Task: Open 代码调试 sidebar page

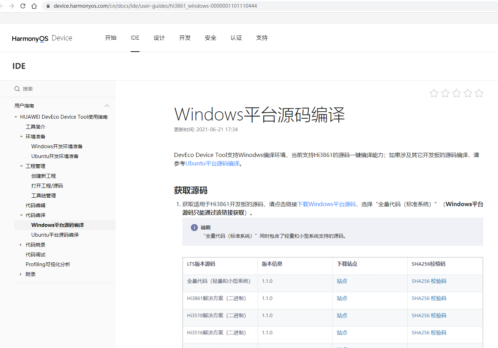Action: click(x=35, y=255)
